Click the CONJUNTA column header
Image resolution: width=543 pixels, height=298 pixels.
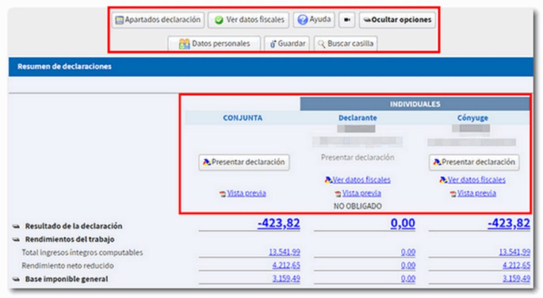tap(243, 118)
